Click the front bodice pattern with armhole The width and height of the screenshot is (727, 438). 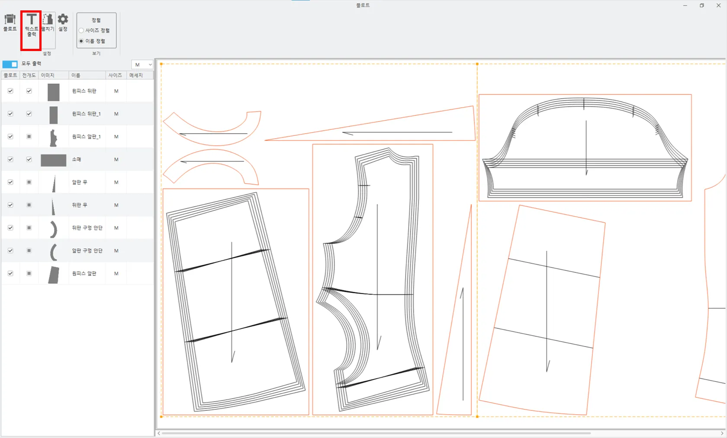tap(373, 279)
